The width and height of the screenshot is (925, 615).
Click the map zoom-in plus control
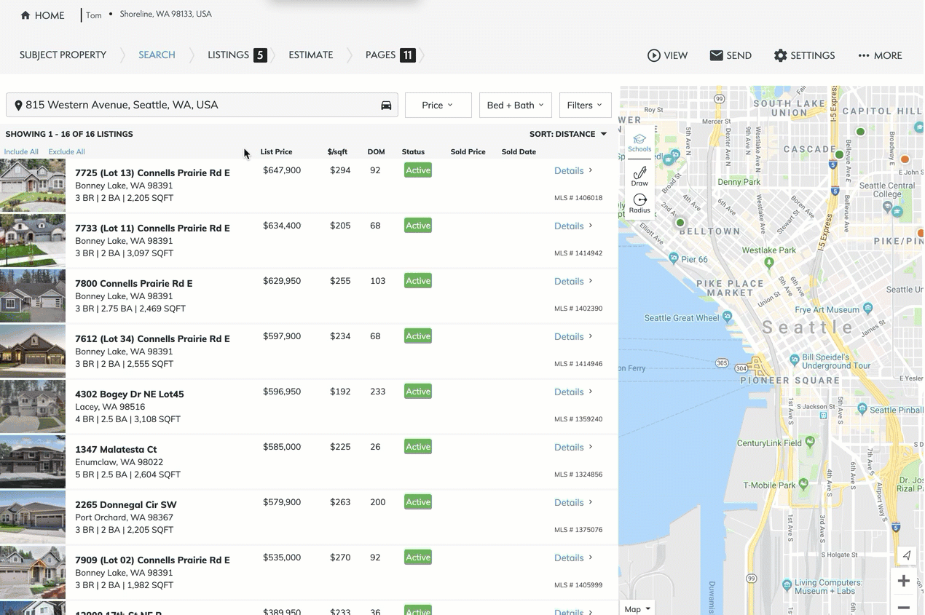(903, 581)
